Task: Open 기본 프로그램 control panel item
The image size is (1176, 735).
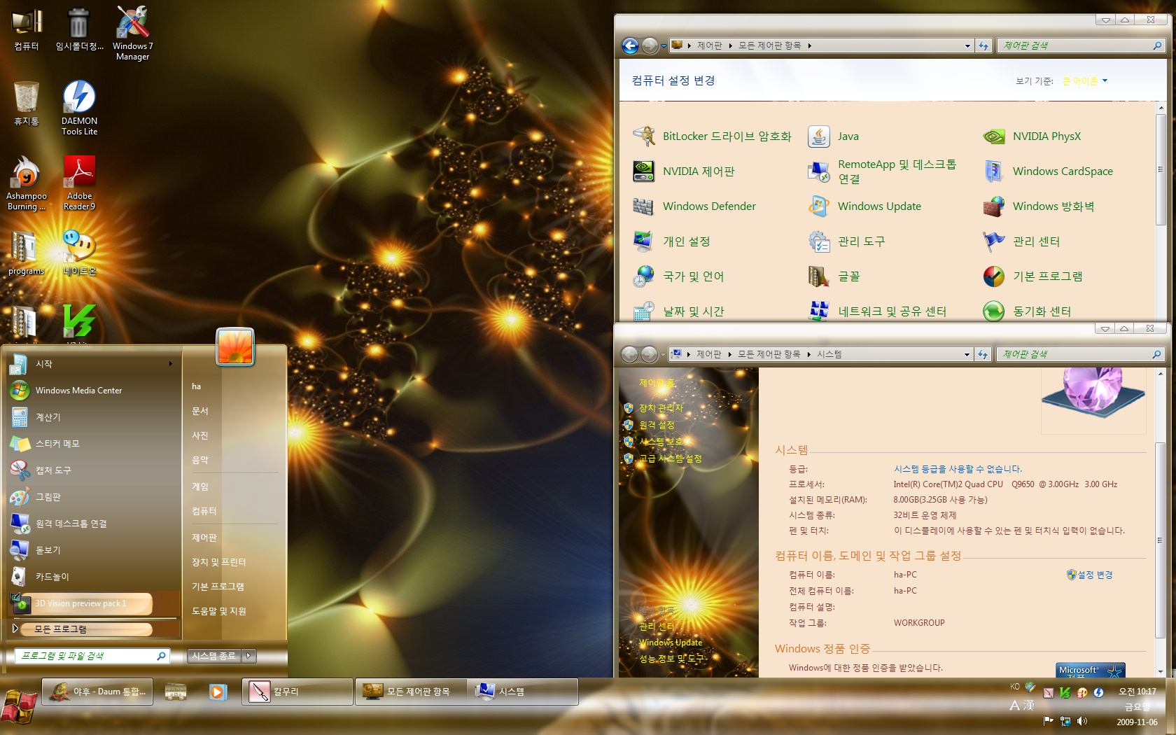Action: tap(1032, 276)
